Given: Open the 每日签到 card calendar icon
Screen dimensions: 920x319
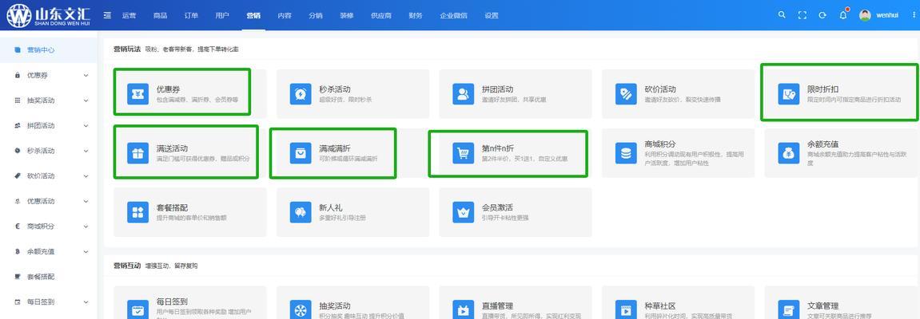Looking at the screenshot, I should (x=138, y=309).
